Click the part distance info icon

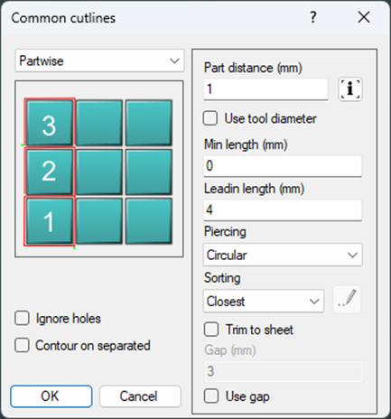tap(350, 89)
